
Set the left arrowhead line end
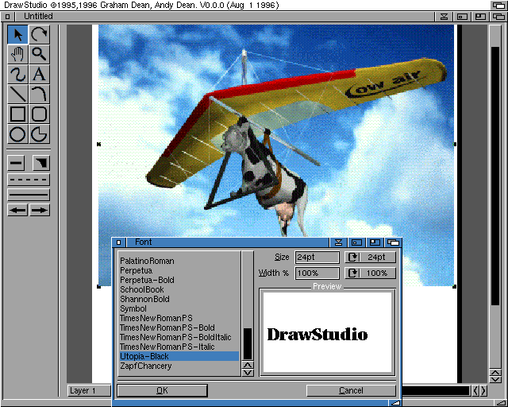click(17, 210)
